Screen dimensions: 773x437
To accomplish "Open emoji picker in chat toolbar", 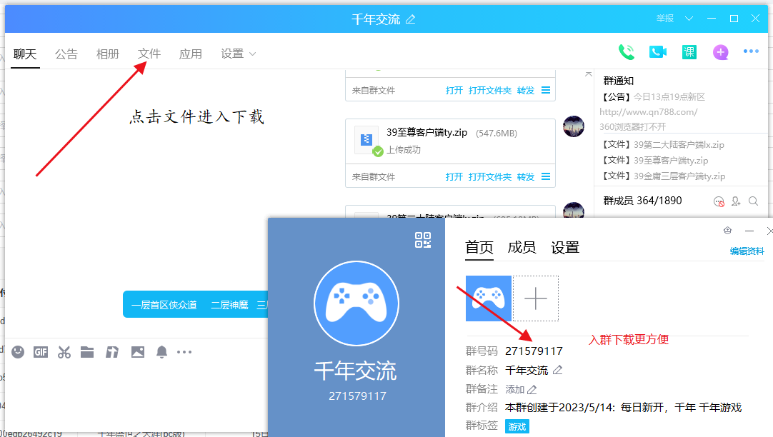I will 18,352.
